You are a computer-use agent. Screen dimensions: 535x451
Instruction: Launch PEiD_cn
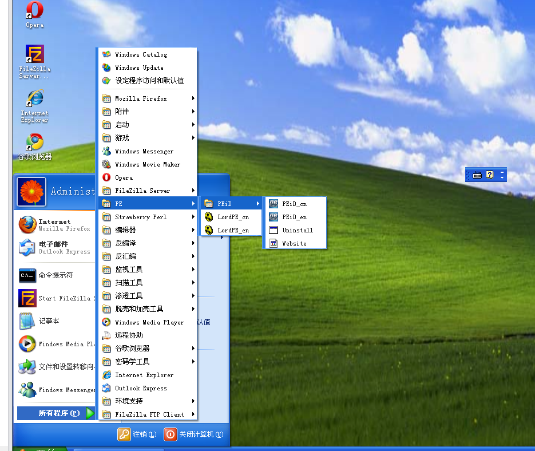tap(296, 204)
